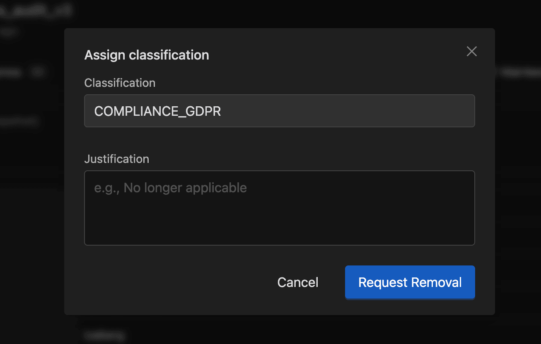Click the Classification field label
The width and height of the screenshot is (541, 344).
(x=120, y=83)
